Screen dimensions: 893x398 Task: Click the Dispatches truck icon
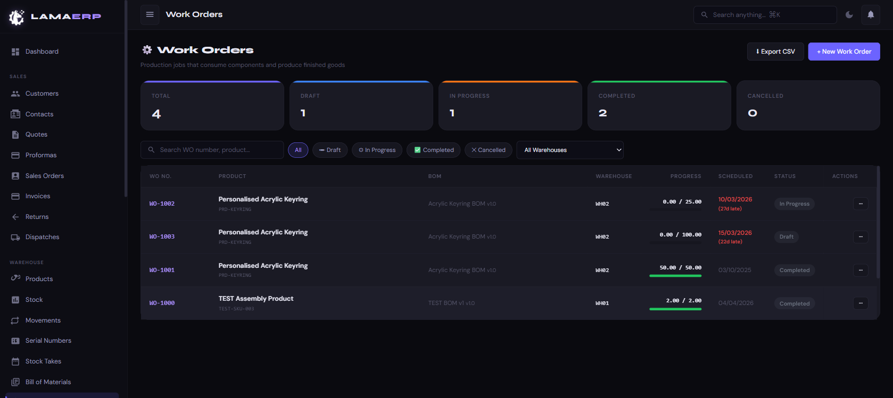coord(15,237)
